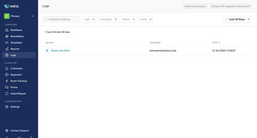Viewport: 257px width, 138px height.
Task: Click the green Primary project avatar
Action: click(7, 16)
